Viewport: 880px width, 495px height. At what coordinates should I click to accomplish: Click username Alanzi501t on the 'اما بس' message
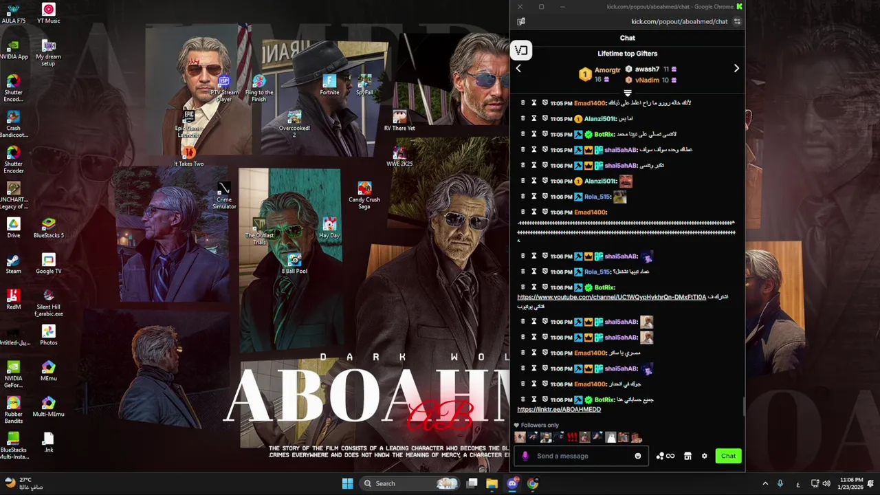pyautogui.click(x=600, y=118)
